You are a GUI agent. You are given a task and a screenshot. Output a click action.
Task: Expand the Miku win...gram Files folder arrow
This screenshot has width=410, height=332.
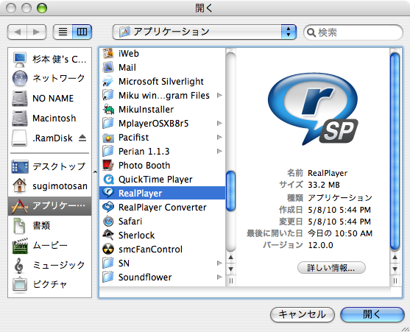click(x=219, y=96)
